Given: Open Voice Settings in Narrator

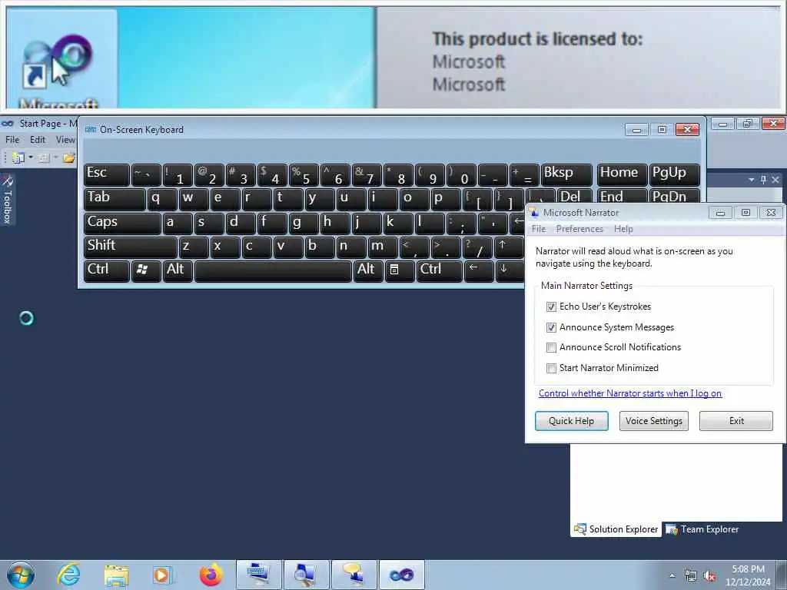Looking at the screenshot, I should 653,421.
